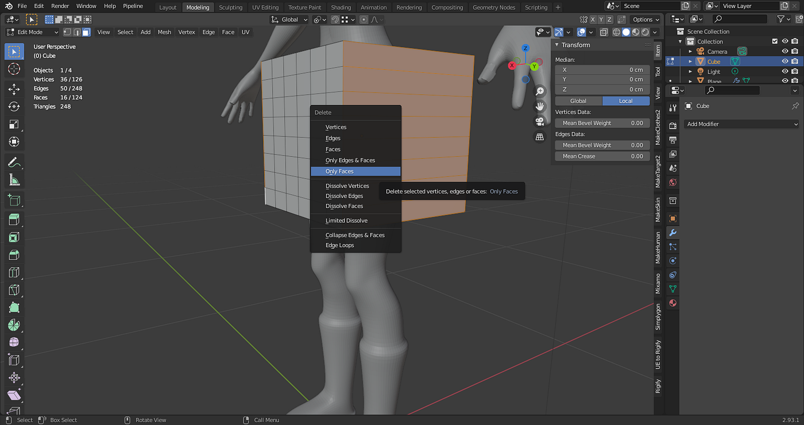Activate the Rotate tool
This screenshot has height=425, width=804.
pos(14,107)
